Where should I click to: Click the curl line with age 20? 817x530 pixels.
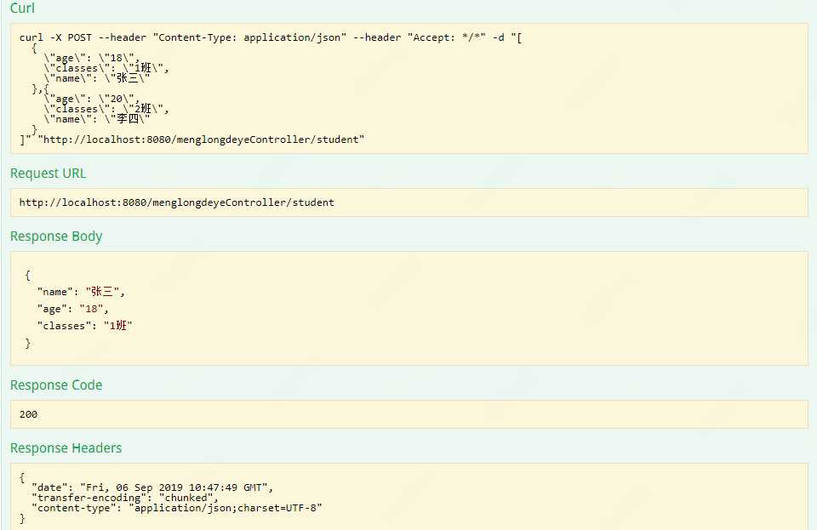[x=92, y=99]
